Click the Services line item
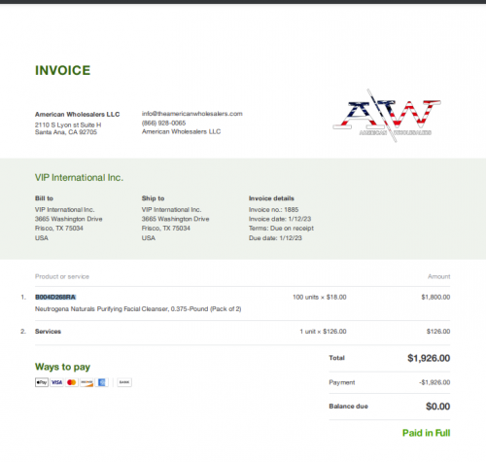This screenshot has height=462, width=486. pos(48,332)
